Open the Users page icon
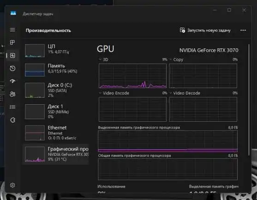This screenshot has height=200, width=257. click(12, 94)
